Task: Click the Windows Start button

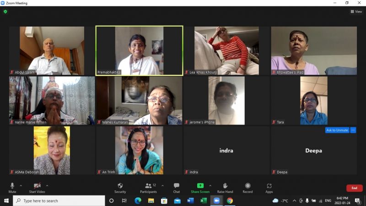Action: (6, 201)
